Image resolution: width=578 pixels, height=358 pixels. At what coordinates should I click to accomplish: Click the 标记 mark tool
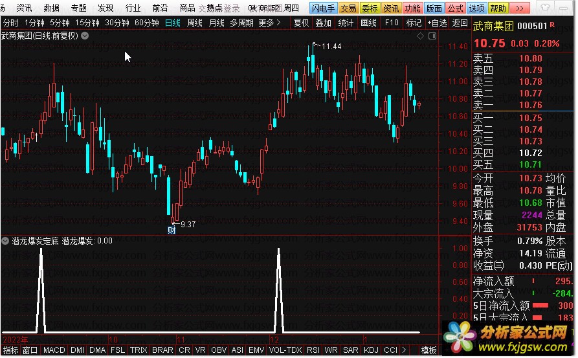tap(414, 23)
